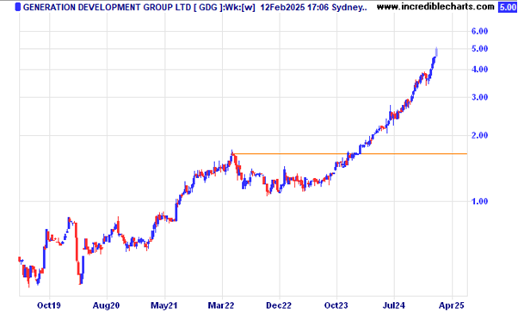Click the Jul24 date axis label
518x314 pixels.
click(394, 305)
